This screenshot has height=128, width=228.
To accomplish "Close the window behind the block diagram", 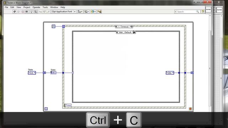I will pyautogui.click(x=219, y=2).
